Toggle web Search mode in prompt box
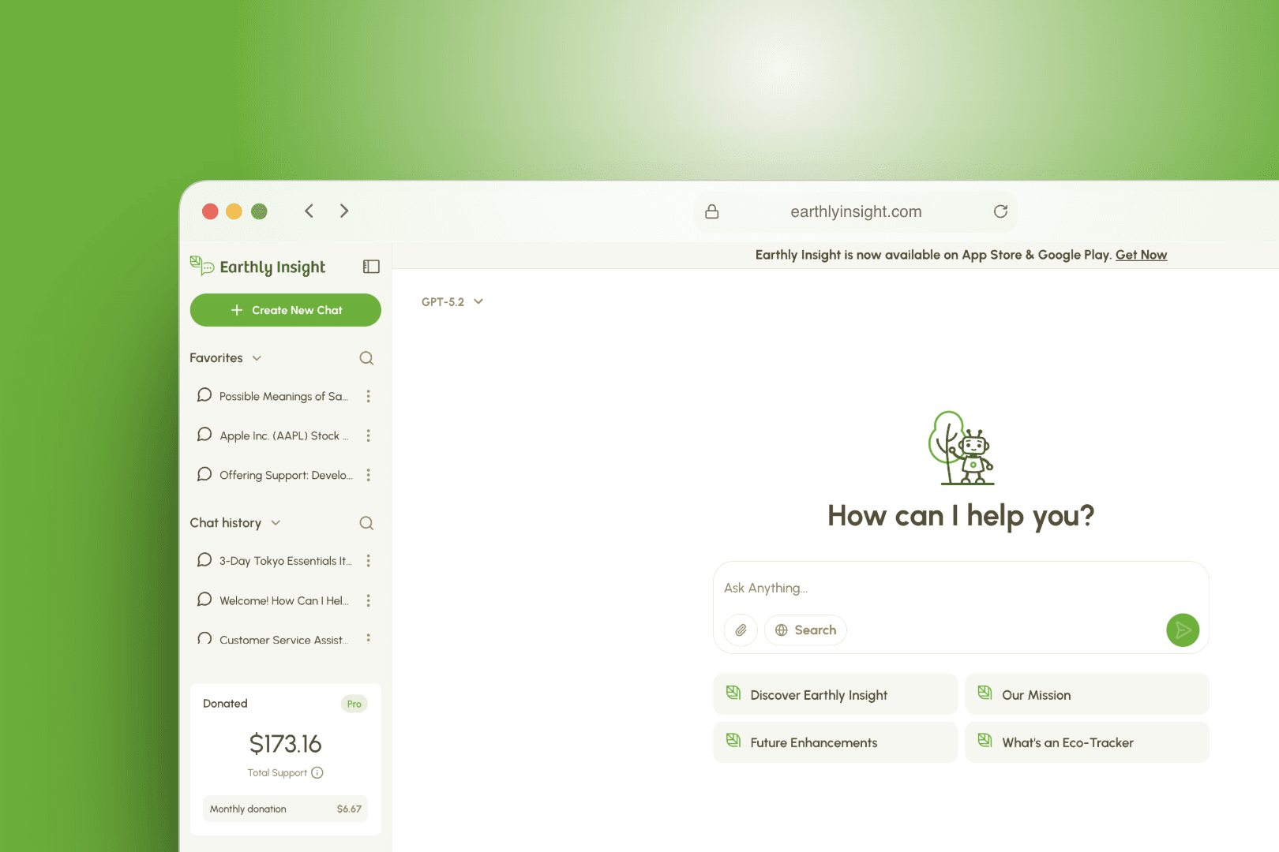Viewport: 1279px width, 852px height. (805, 630)
